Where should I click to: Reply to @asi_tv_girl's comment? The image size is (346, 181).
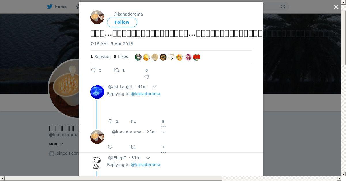[110, 121]
